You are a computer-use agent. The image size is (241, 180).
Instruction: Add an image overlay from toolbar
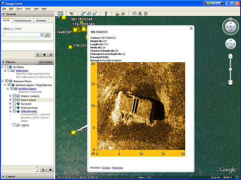[95, 14]
